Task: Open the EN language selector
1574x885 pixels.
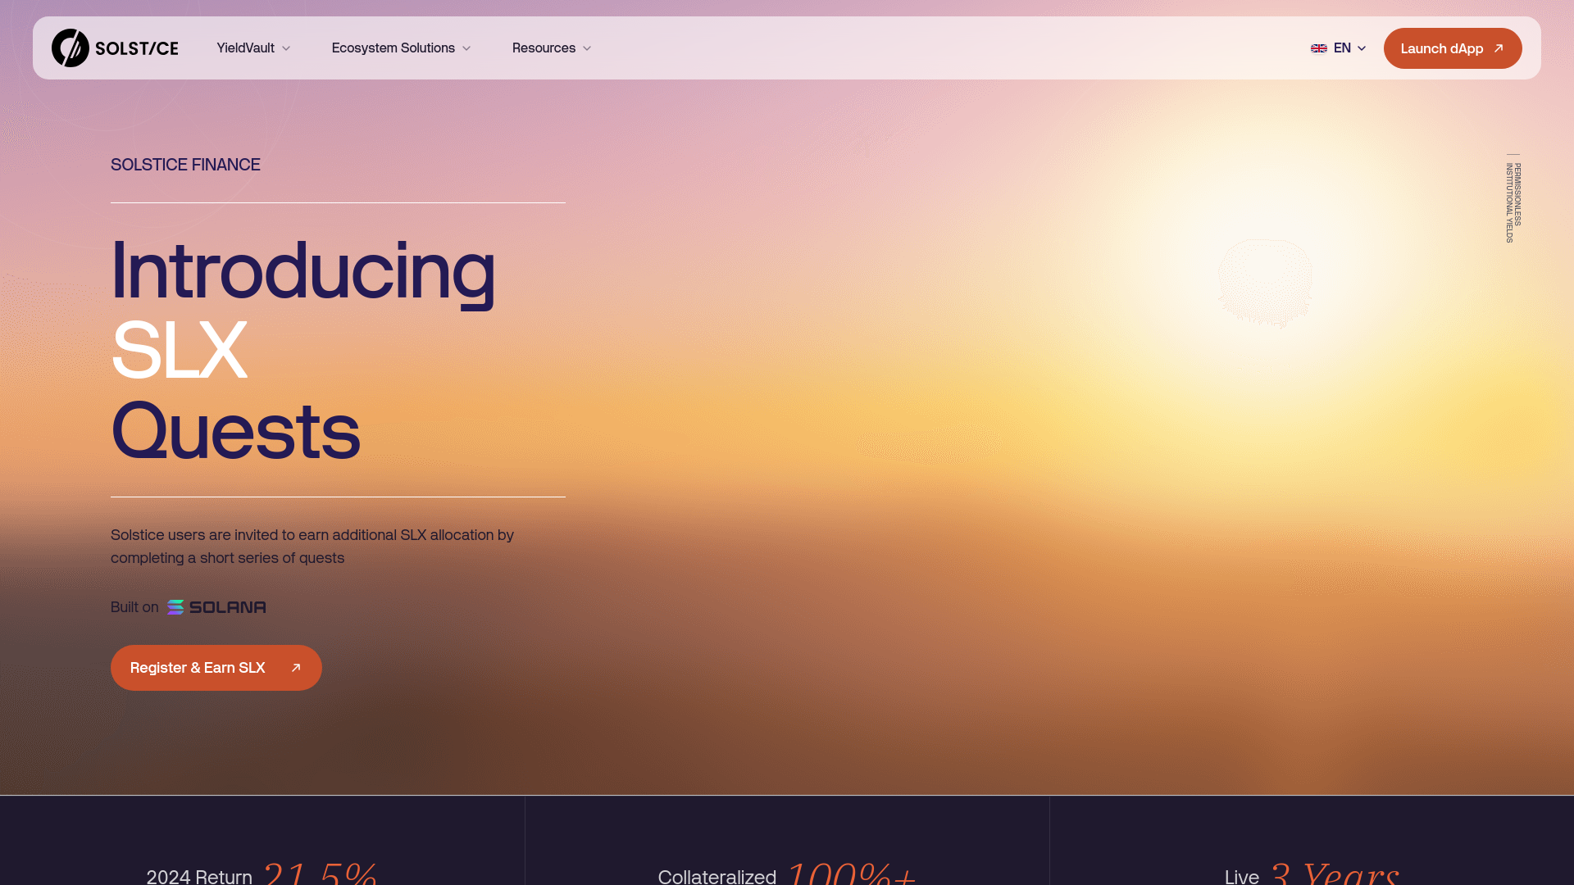Action: pyautogui.click(x=1339, y=48)
